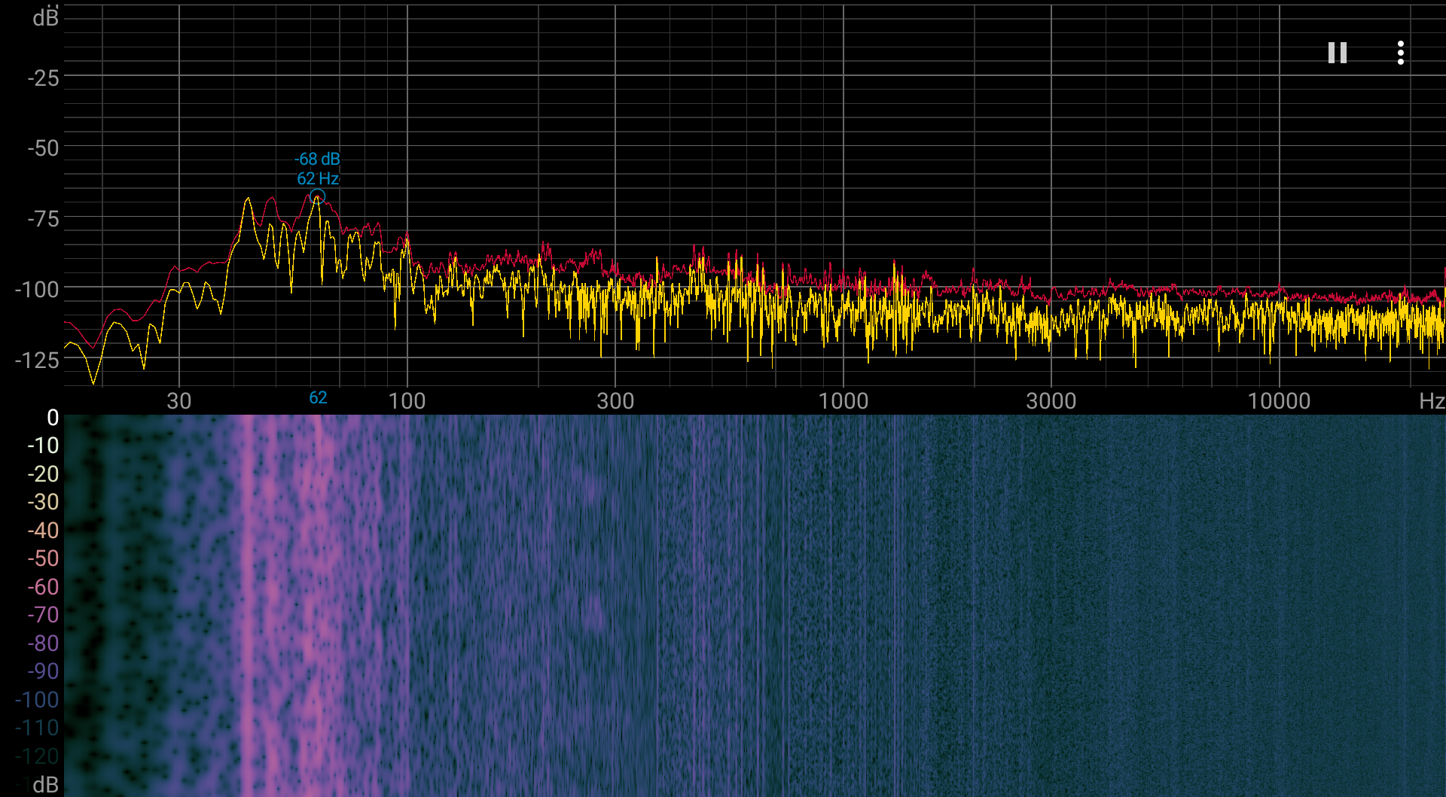The height and width of the screenshot is (797, 1446).
Task: Click the "-90" spectrogram color scale label
Action: (43, 671)
